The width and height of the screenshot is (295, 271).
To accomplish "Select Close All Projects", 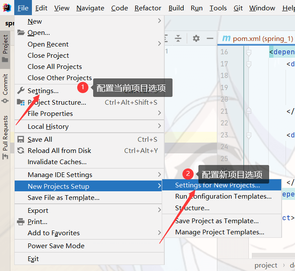I will (89, 66).
